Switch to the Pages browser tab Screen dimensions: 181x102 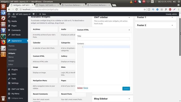(47, 5)
